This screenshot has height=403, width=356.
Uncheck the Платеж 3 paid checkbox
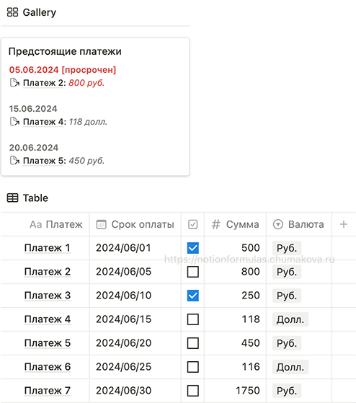pyautogui.click(x=193, y=296)
